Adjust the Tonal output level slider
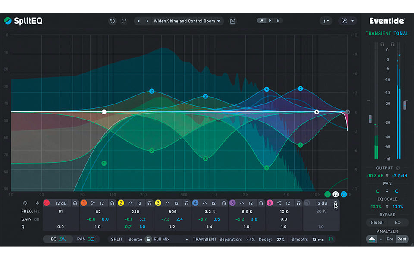 (405, 105)
